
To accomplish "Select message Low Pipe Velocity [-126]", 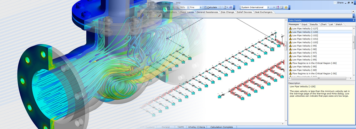I will pos(320,32).
